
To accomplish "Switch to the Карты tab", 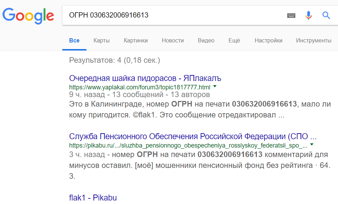I will point(101,40).
